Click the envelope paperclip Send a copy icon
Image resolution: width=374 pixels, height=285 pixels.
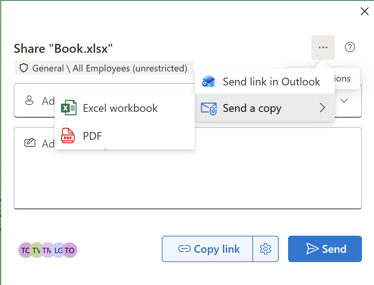pos(209,109)
